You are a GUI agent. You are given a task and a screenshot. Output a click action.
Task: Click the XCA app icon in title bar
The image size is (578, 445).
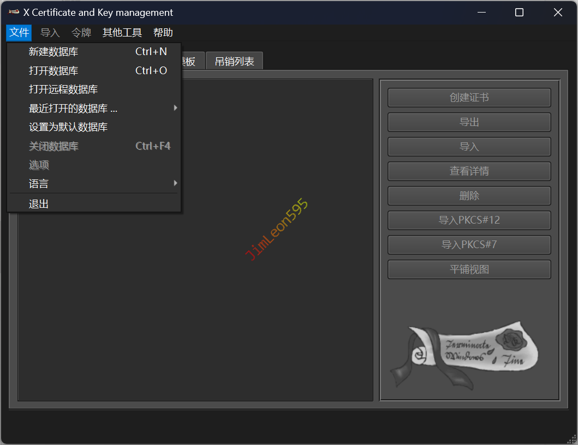[x=14, y=12]
